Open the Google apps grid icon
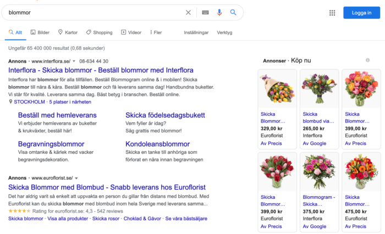The image size is (385, 234). pyautogui.click(x=332, y=13)
